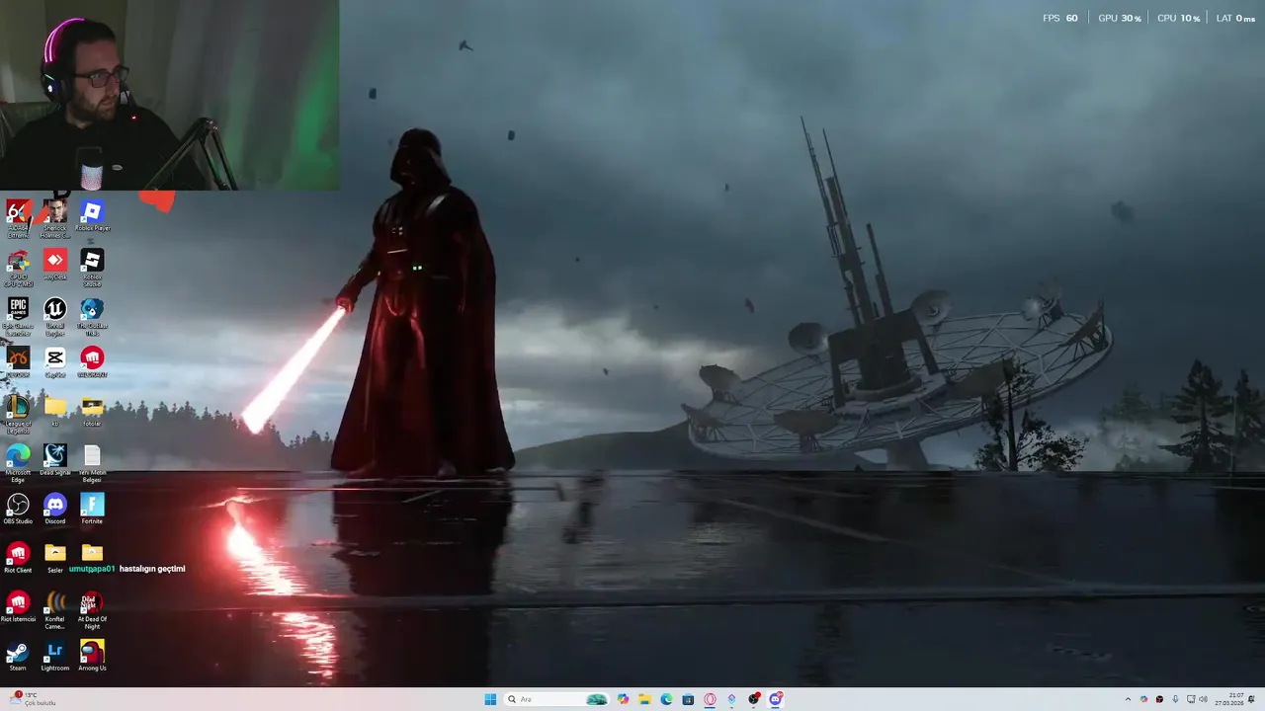The image size is (1265, 711).
Task: Expand the hidden system tray icons chevron
Action: pos(1128,699)
